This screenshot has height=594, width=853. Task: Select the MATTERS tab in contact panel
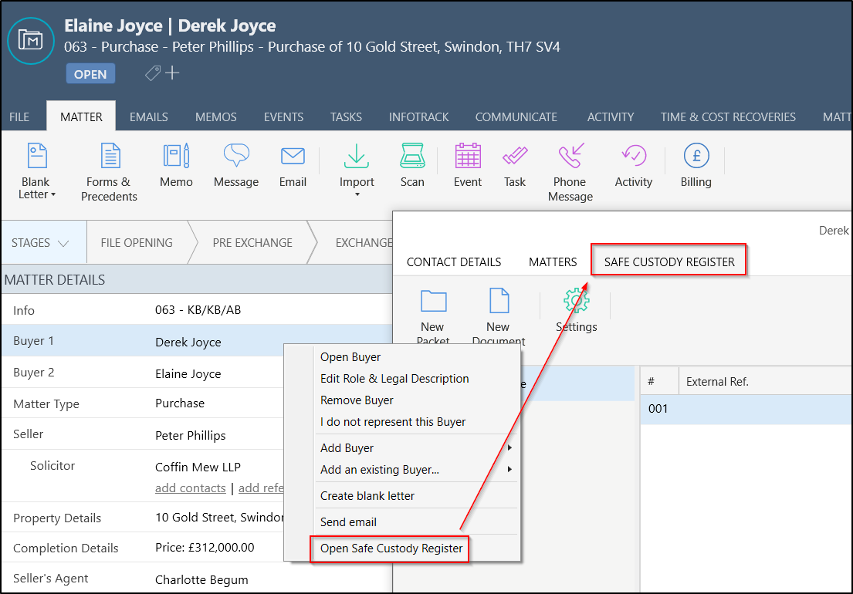coord(553,262)
